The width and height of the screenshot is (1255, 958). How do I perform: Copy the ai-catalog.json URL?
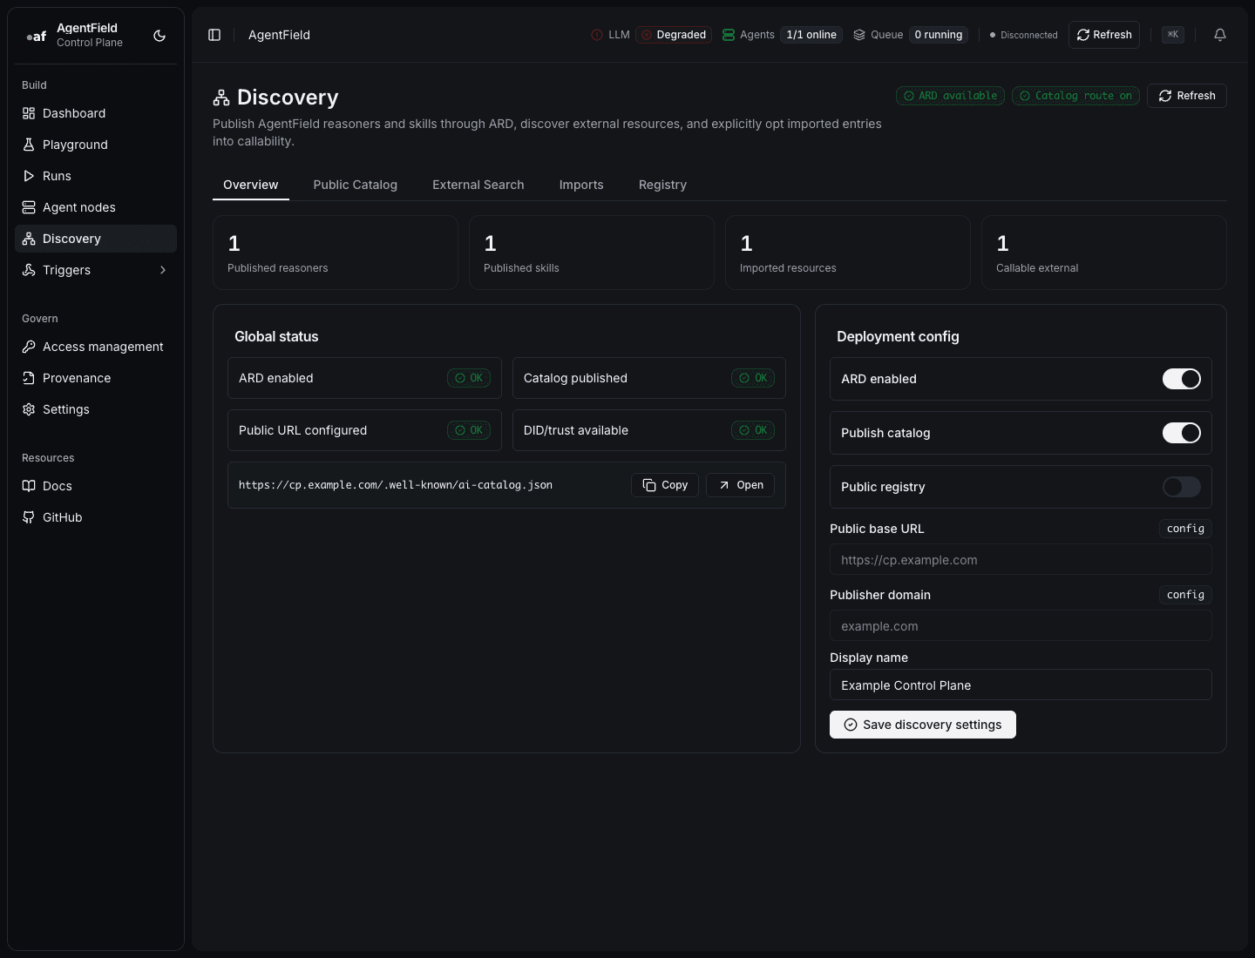[665, 485]
